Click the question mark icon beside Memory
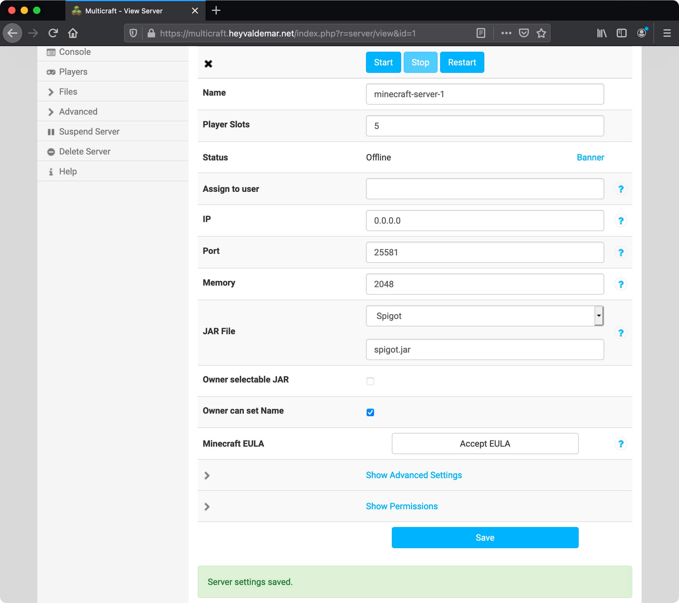This screenshot has width=679, height=603. (620, 284)
